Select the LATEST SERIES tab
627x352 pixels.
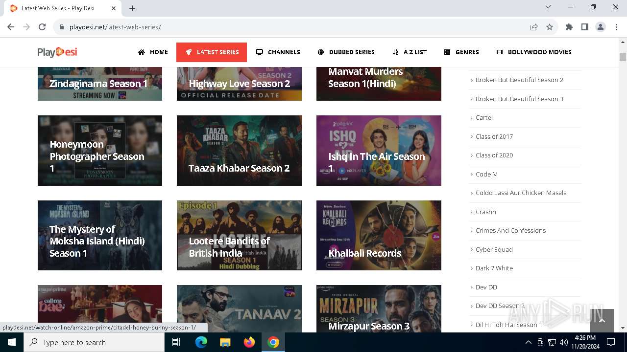212,52
